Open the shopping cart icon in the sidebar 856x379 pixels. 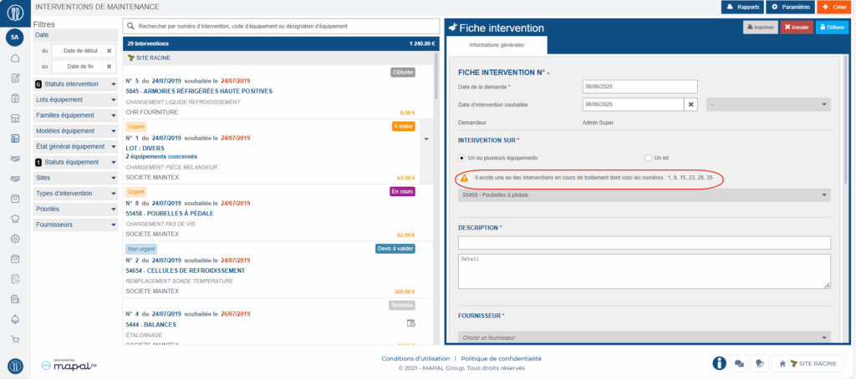(x=15, y=339)
